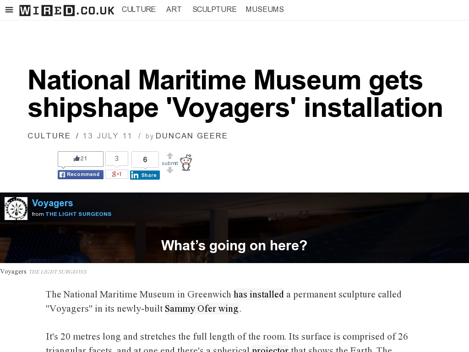Go to the Sculpture section
Image resolution: width=469 pixels, height=352 pixels.
[x=214, y=9]
